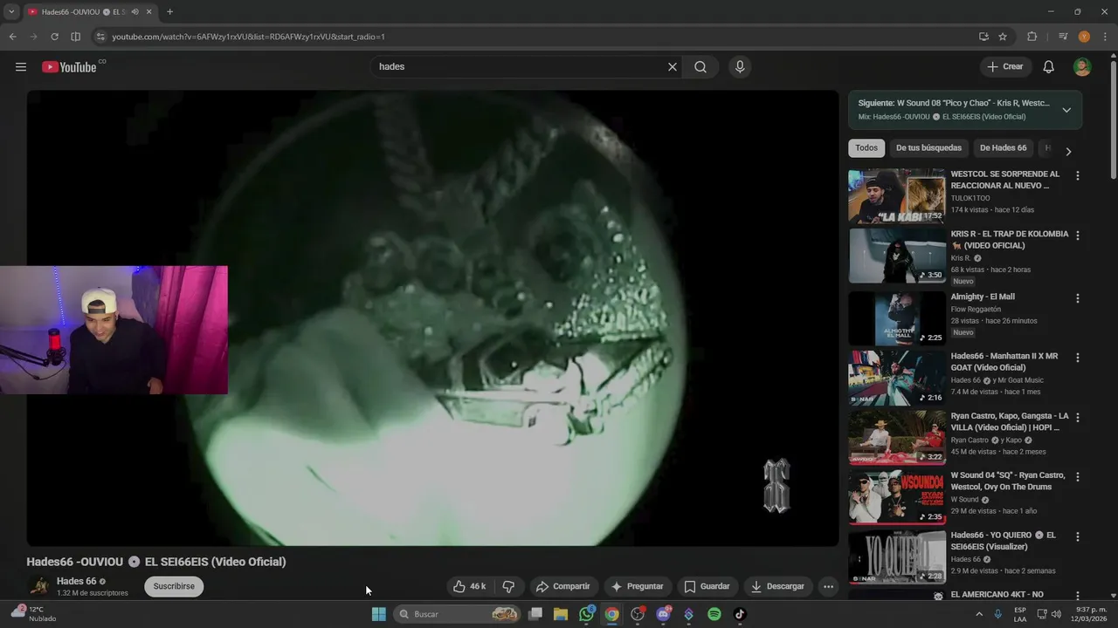Select the Todos filter chip
The image size is (1118, 628).
click(866, 148)
